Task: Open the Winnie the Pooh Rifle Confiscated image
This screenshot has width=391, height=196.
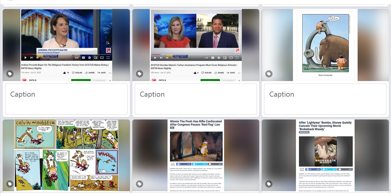Action: click(196, 155)
